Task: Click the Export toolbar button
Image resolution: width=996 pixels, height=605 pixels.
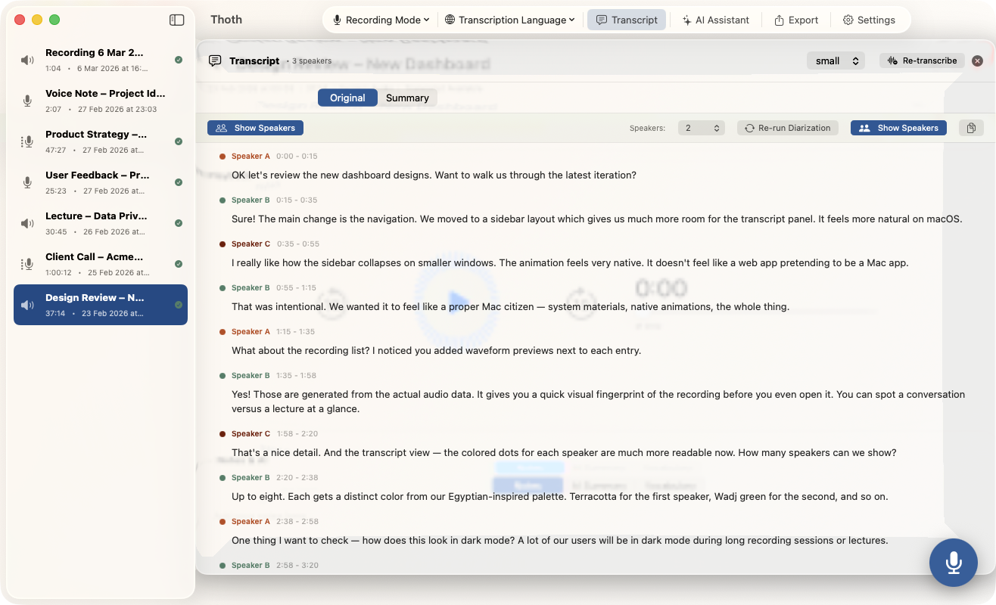Action: coord(795,20)
